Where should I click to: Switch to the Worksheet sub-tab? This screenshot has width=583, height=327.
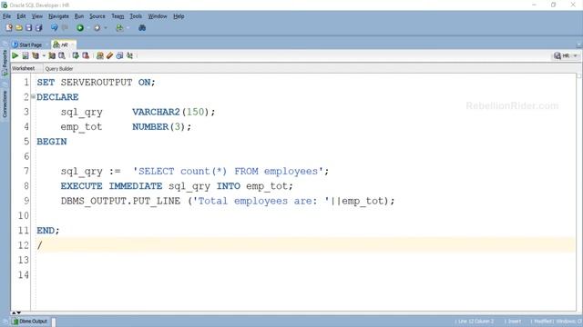coord(23,69)
